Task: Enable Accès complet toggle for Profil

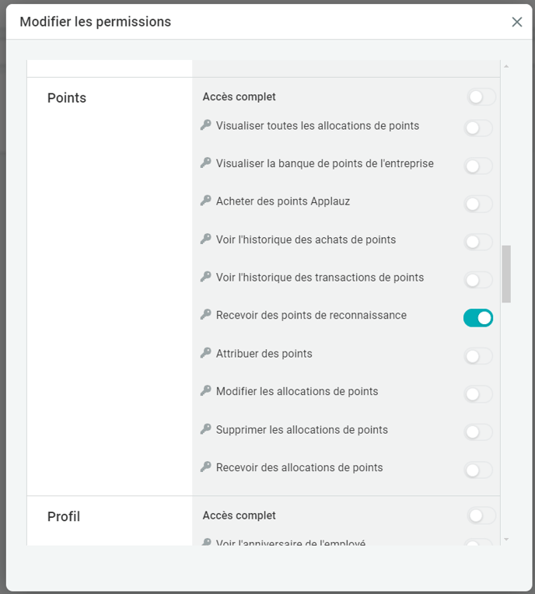Action: [481, 515]
